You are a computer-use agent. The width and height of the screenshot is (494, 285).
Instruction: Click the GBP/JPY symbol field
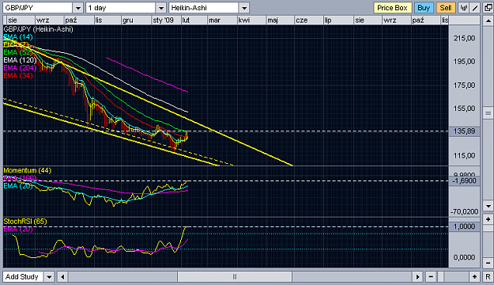[x=38, y=8]
